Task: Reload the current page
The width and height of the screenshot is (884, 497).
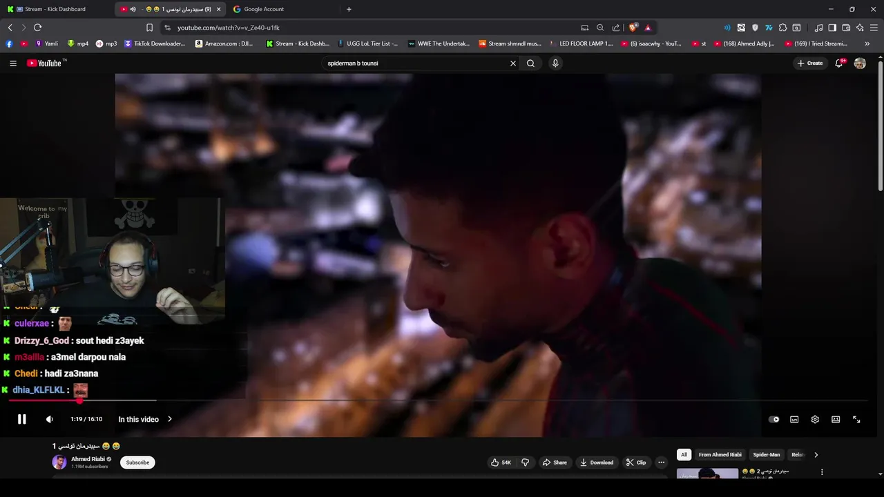Action: 37,28
